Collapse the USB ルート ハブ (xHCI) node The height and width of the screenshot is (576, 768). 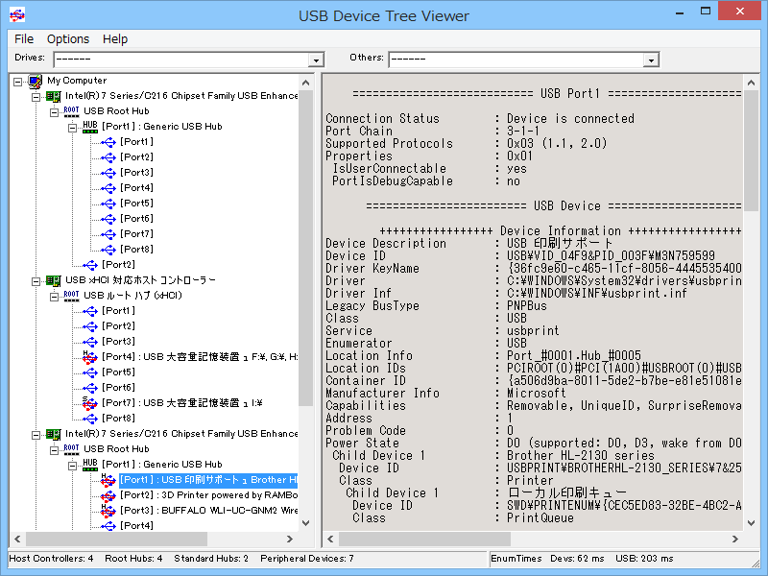(x=53, y=296)
